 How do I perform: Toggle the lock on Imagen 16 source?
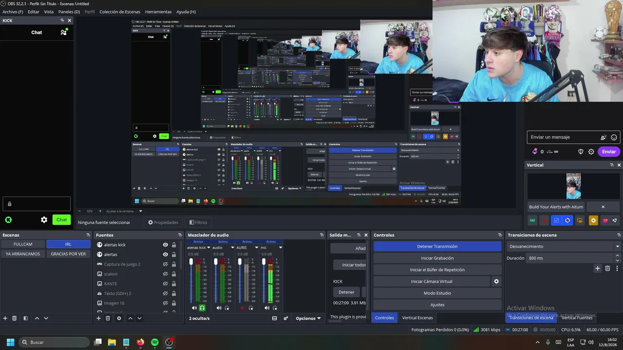[x=174, y=303]
